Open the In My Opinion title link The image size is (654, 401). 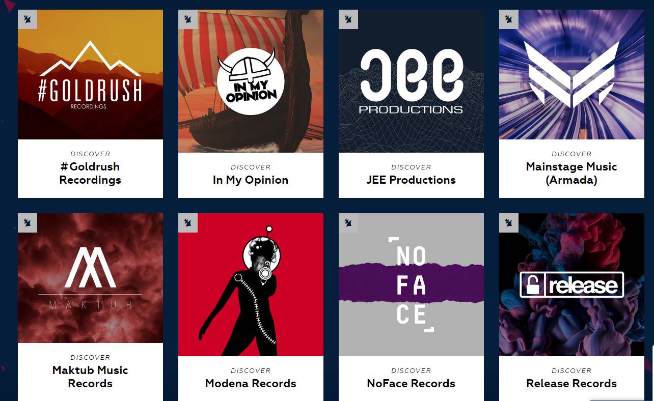[x=251, y=180]
